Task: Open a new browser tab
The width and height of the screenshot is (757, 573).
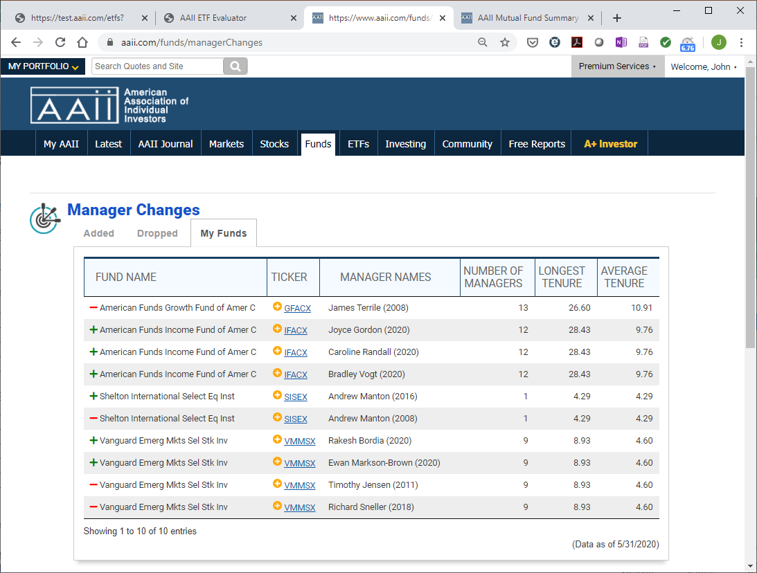Action: click(617, 18)
